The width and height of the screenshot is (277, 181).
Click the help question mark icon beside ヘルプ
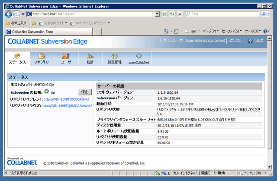(250, 41)
